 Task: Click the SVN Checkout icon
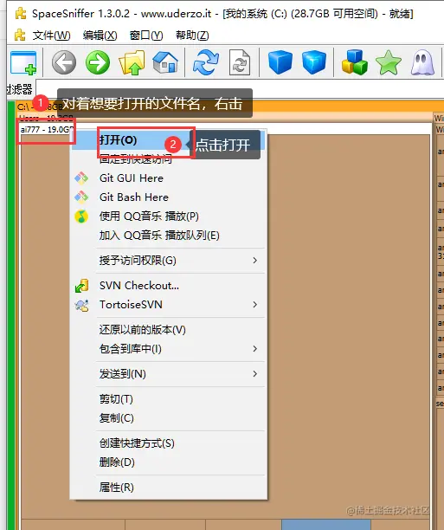(81, 286)
